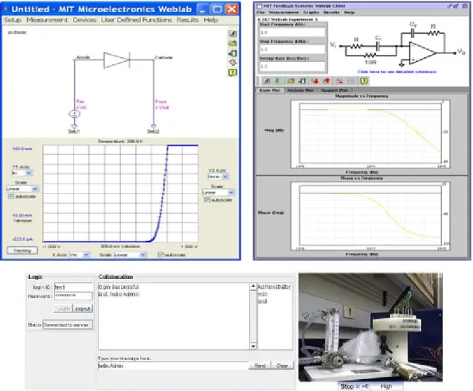Click the lab webcam video image
473x391 pixels.
tap(370, 327)
